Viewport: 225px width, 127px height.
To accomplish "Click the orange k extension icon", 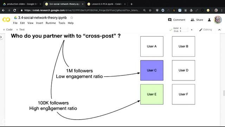I will tap(174, 10).
